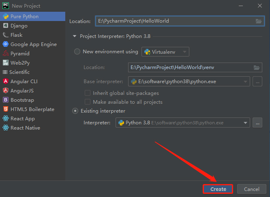Select Flask in the project list

(x=32, y=35)
